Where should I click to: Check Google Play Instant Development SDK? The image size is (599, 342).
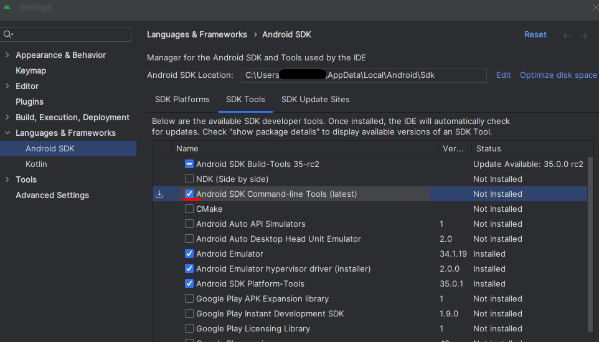click(x=189, y=313)
